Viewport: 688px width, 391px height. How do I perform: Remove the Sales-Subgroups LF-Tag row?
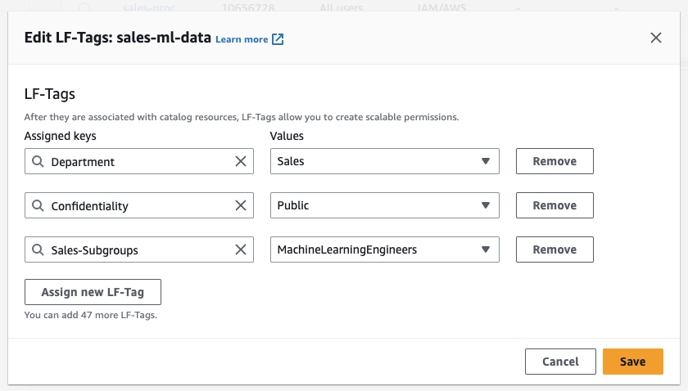point(554,250)
